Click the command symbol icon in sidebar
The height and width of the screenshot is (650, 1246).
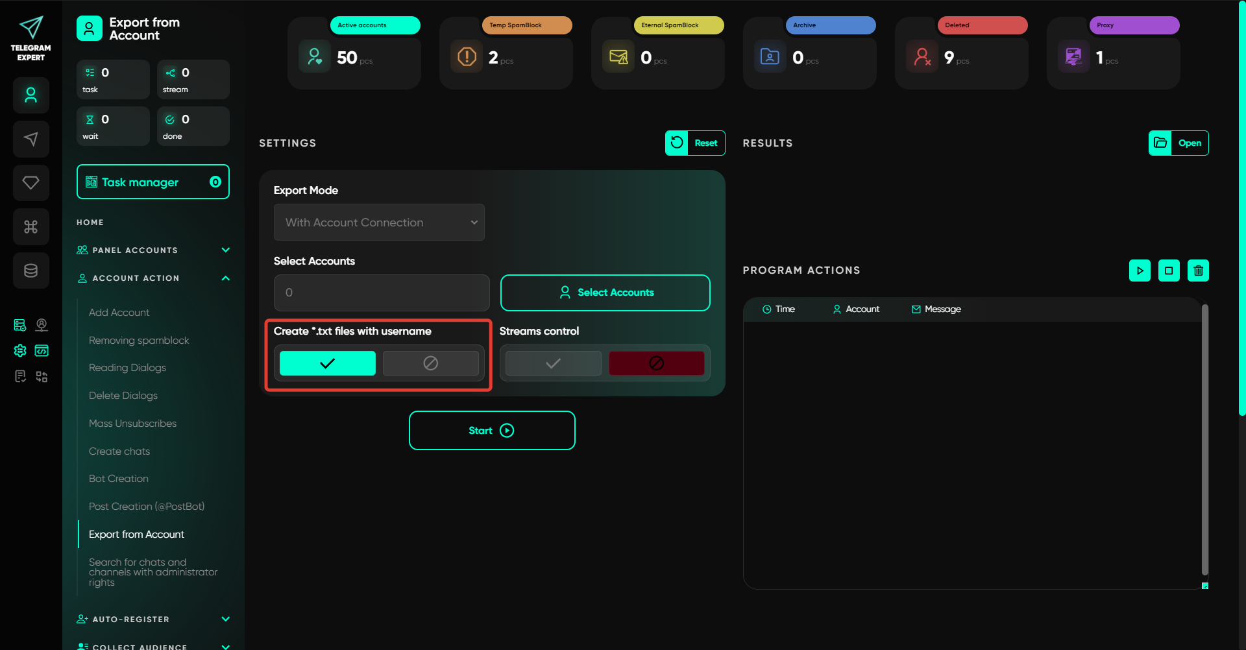[x=31, y=226]
